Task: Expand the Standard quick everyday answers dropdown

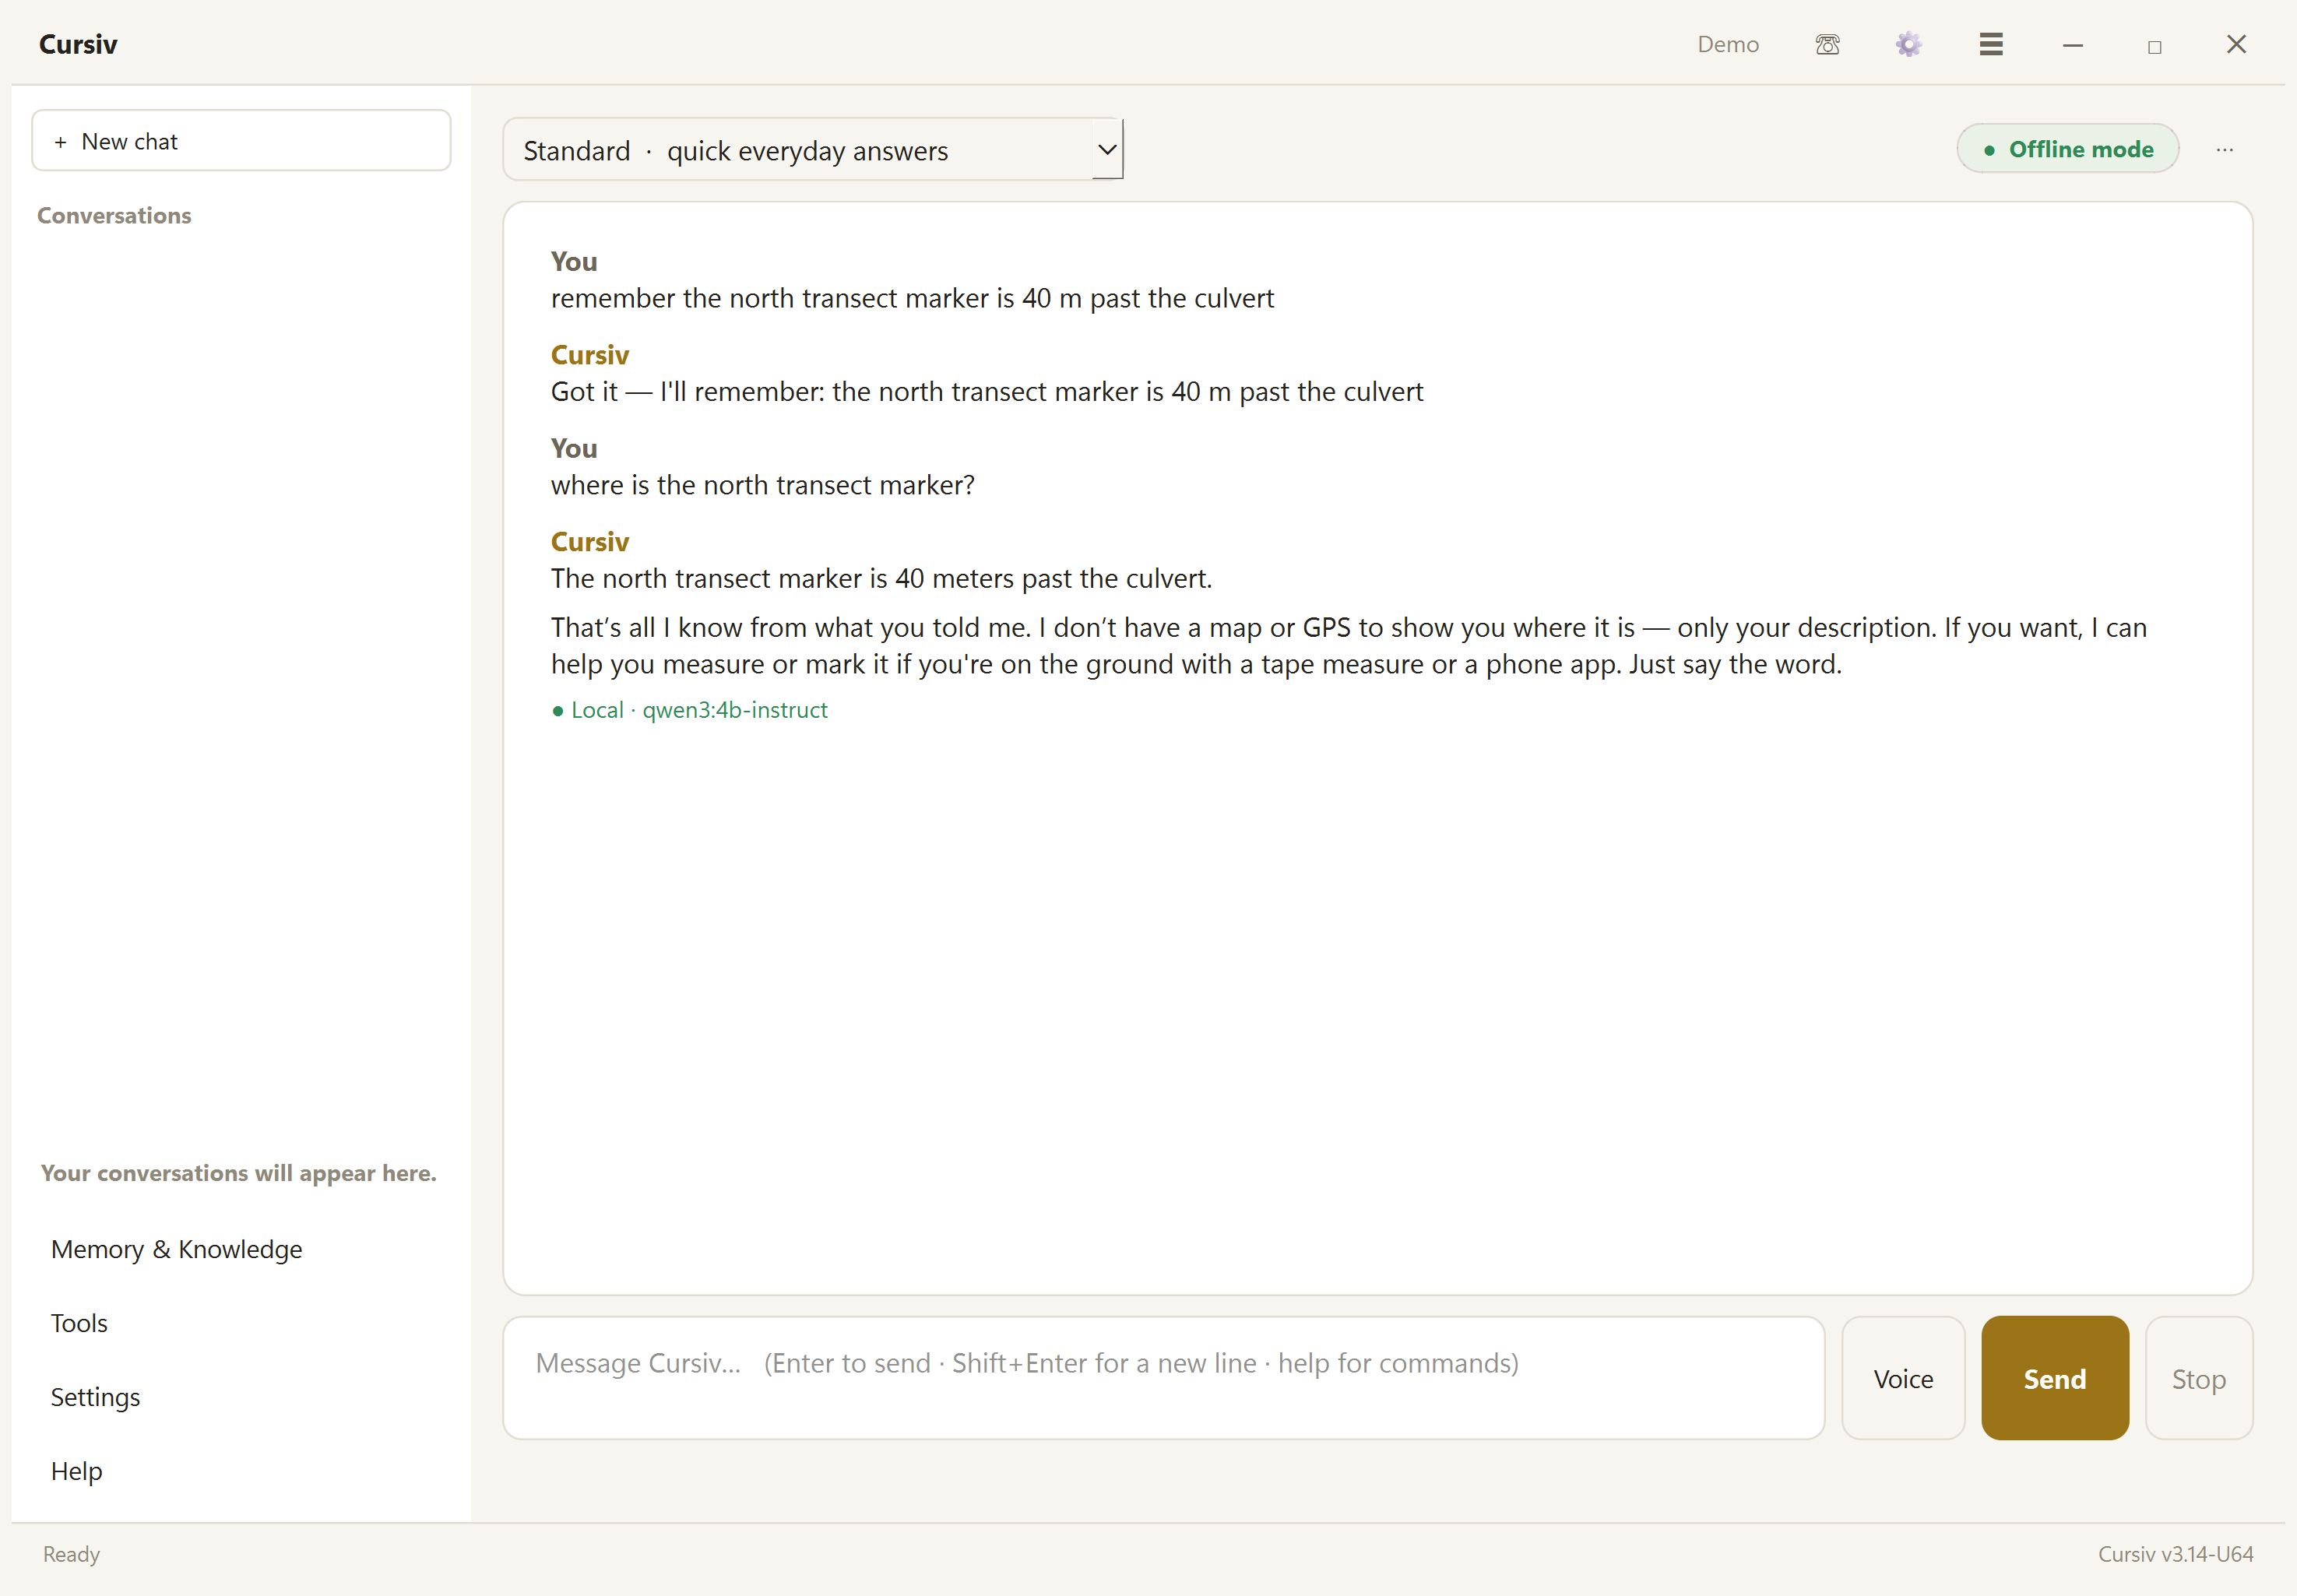Action: [813, 150]
